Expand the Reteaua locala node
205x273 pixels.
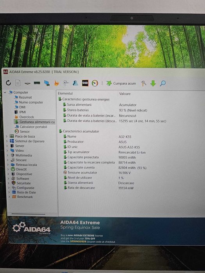pyautogui.click(x=8, y=165)
